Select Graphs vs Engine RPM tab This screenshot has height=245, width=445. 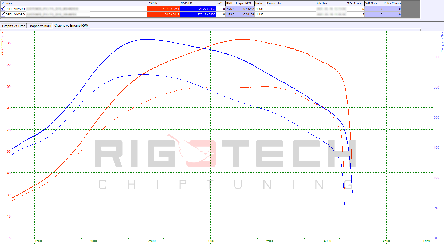tap(71, 26)
